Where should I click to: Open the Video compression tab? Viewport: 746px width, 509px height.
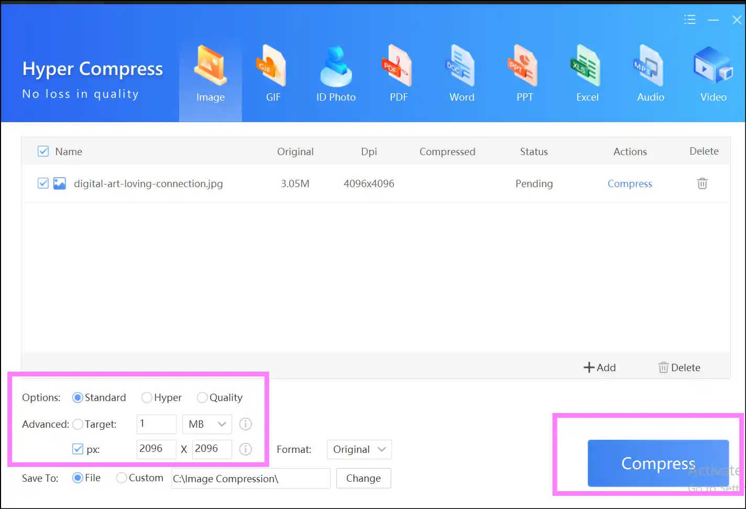[713, 74]
